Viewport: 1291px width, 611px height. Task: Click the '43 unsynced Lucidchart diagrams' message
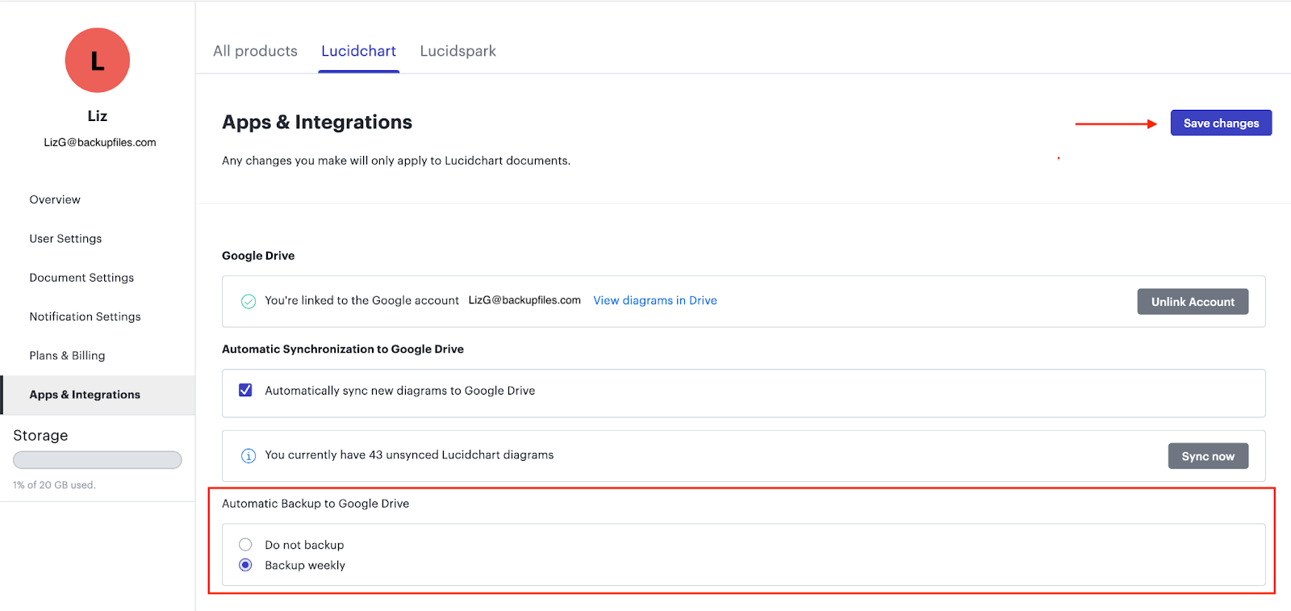click(409, 455)
